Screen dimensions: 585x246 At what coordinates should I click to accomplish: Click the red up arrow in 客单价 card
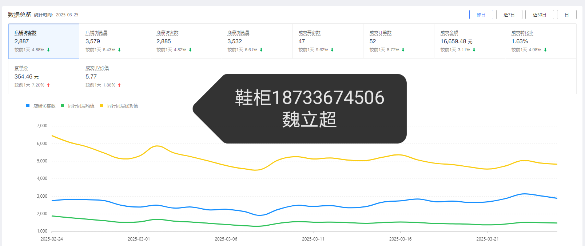coord(48,85)
